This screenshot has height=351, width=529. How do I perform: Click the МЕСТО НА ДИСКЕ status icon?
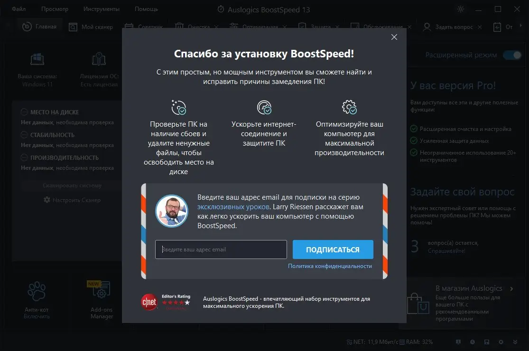click(x=24, y=112)
